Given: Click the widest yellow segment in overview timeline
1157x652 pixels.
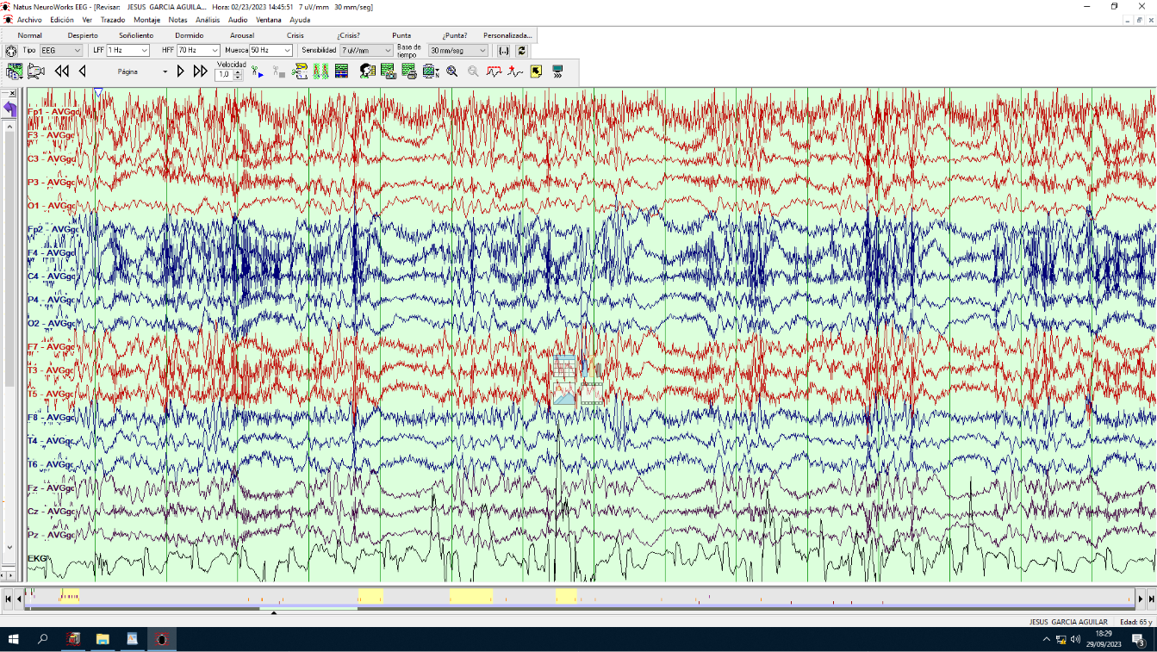Looking at the screenshot, I should click(471, 596).
